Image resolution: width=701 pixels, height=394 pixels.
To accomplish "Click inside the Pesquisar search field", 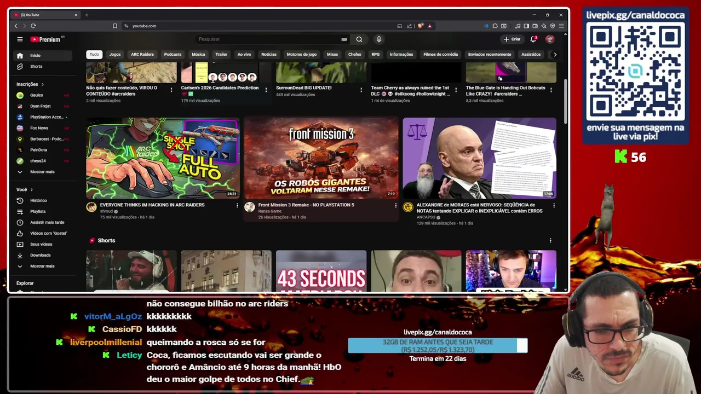I will tap(268, 39).
